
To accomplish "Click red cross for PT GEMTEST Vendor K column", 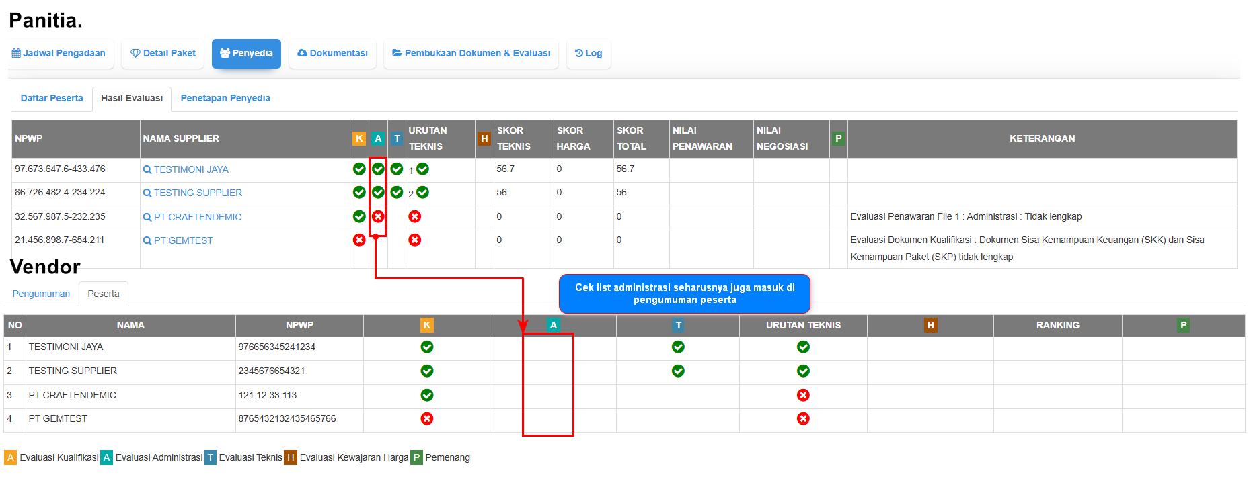I will 426,418.
